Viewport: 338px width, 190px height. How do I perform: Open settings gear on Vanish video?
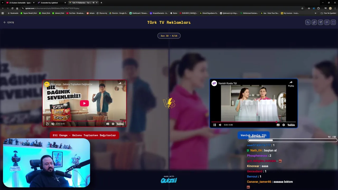point(284,125)
